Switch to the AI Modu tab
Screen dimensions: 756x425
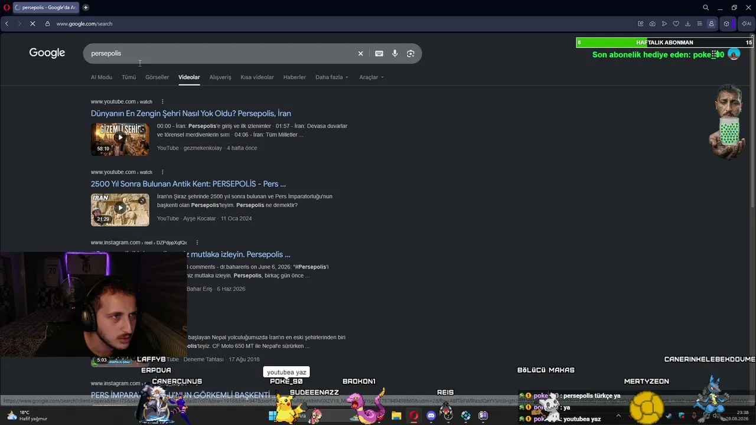click(x=102, y=77)
